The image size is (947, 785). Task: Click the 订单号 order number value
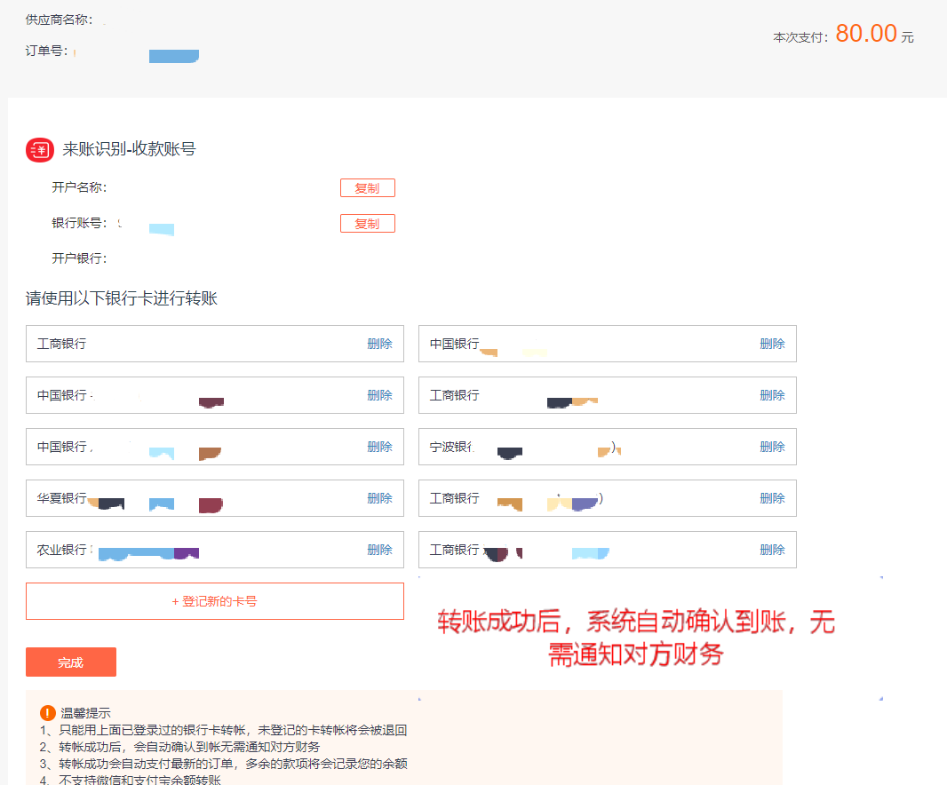click(x=174, y=55)
